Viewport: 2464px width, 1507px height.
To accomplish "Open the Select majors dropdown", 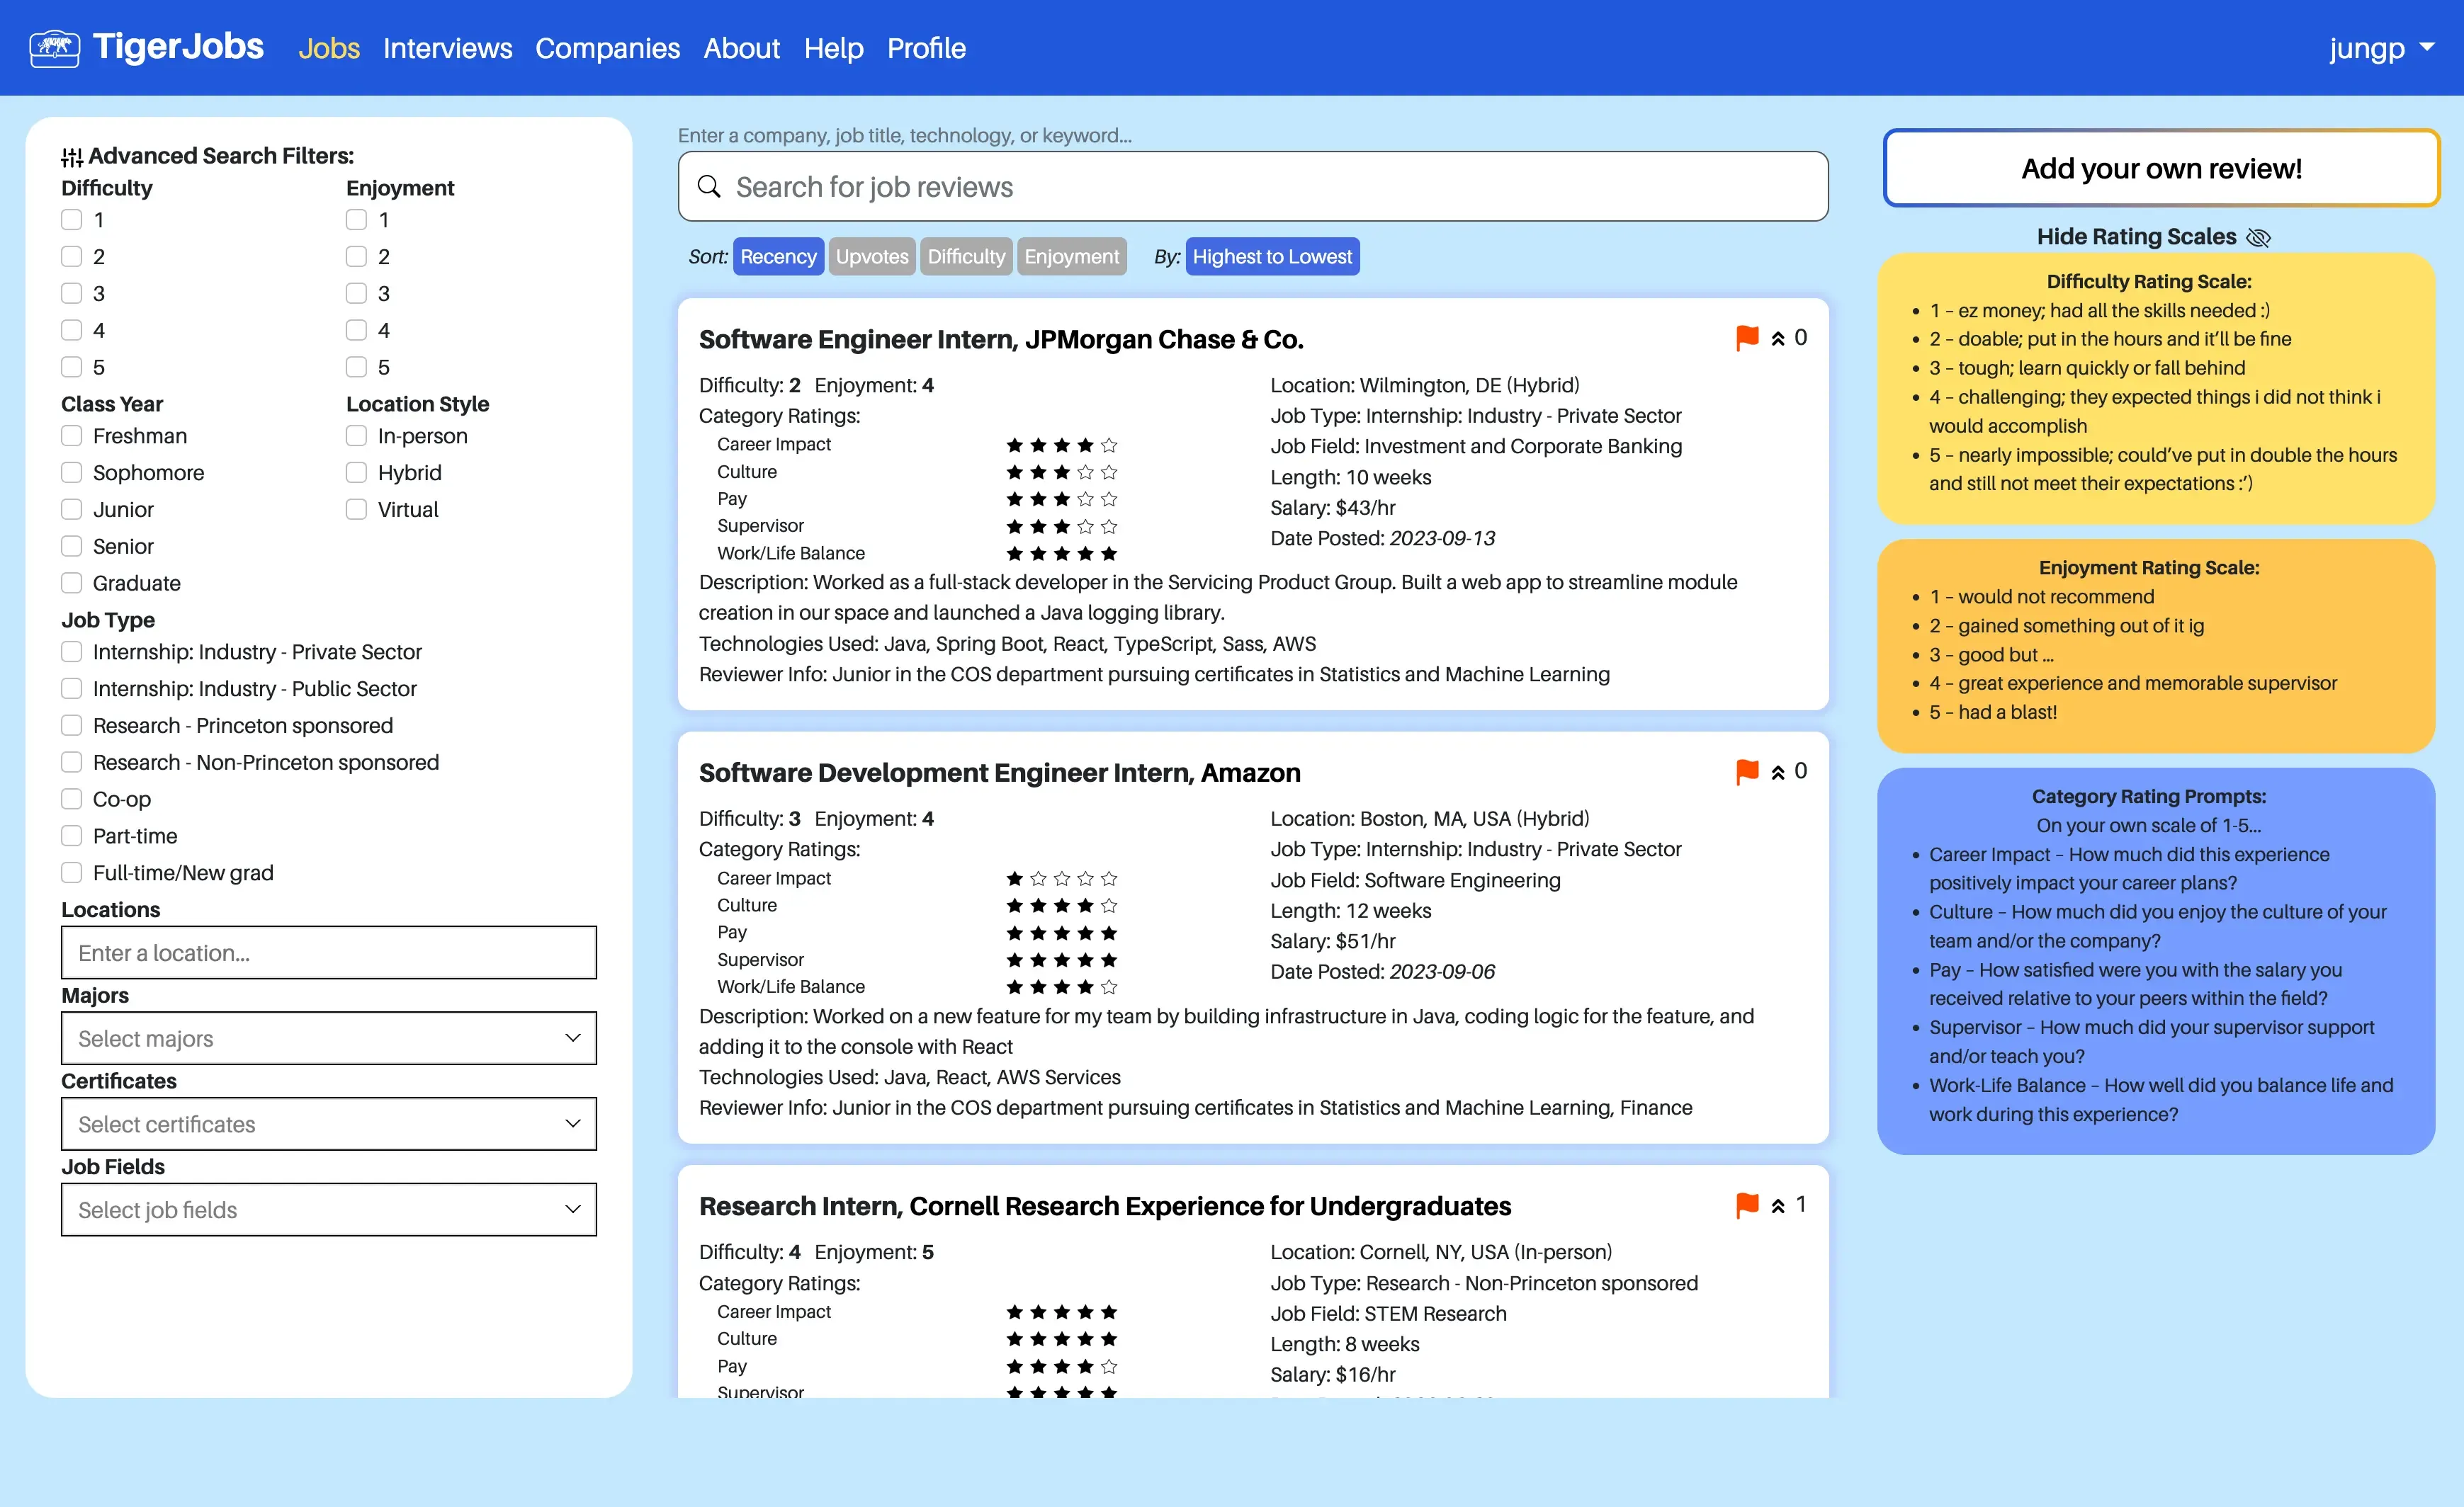I will pos(328,1038).
